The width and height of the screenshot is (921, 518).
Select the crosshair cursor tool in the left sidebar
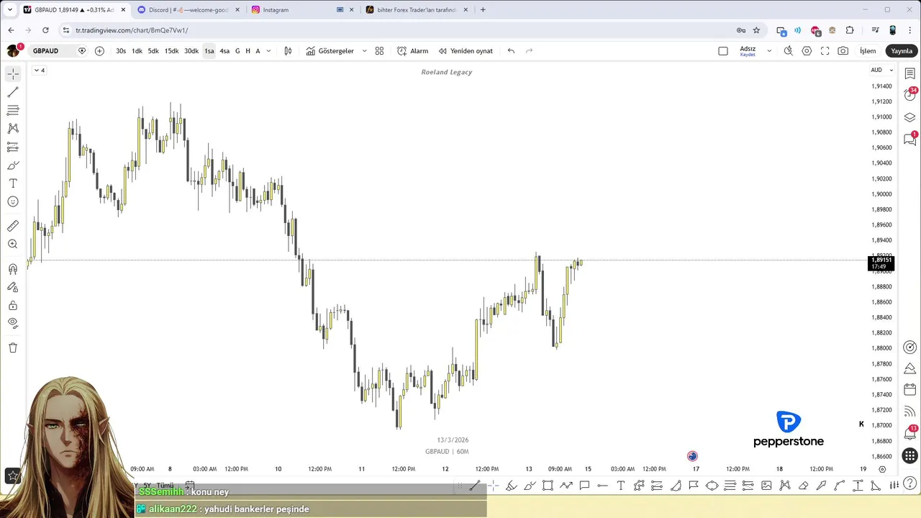(x=13, y=74)
